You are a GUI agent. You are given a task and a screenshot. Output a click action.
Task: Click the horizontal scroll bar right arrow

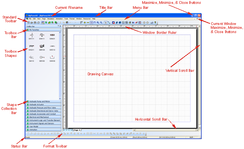tap(197, 130)
